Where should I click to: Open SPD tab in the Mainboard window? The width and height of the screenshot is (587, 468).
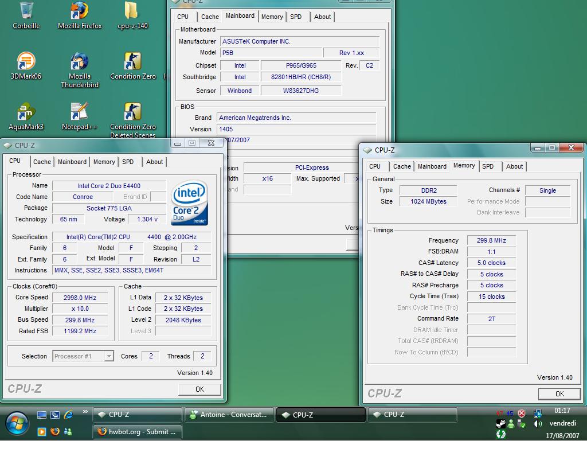pos(296,17)
